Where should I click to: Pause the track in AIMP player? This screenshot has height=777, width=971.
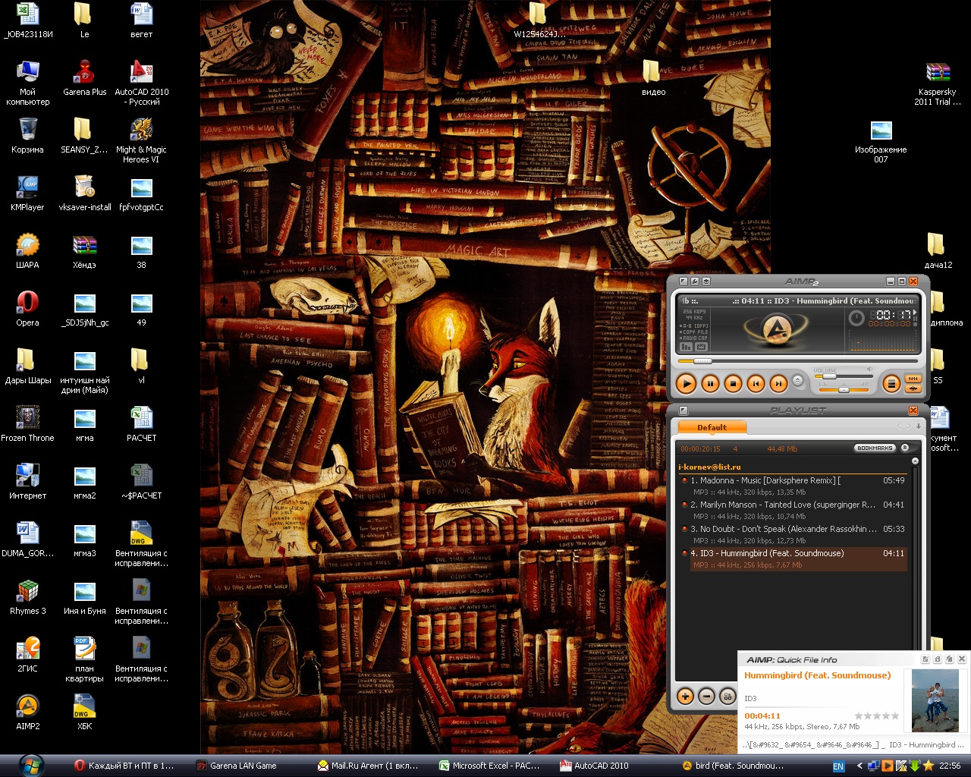pyautogui.click(x=710, y=384)
